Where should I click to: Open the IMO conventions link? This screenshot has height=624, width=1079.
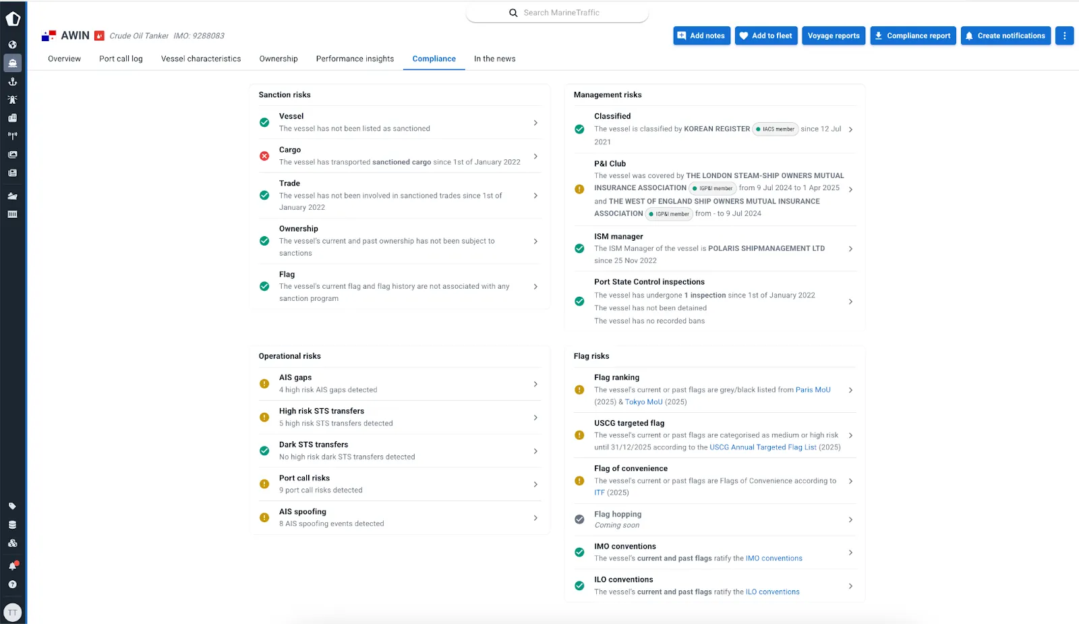tap(774, 559)
